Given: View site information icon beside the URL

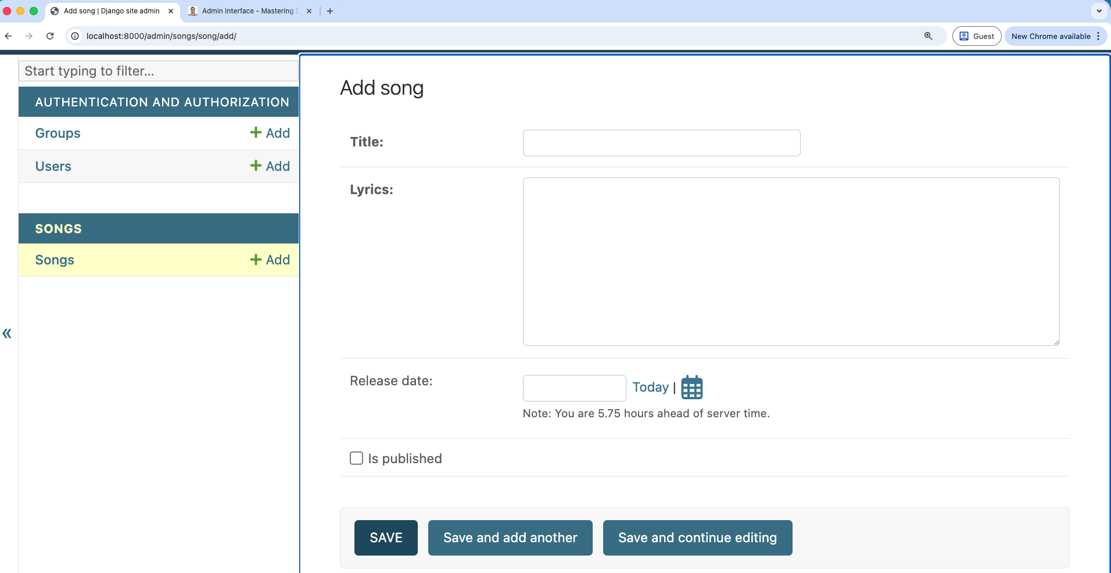Looking at the screenshot, I should pyautogui.click(x=75, y=36).
